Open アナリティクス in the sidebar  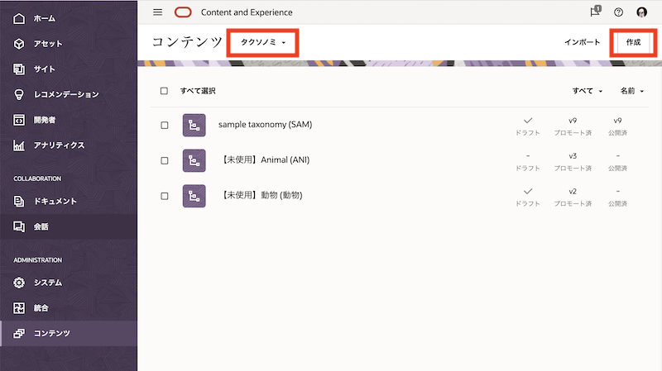pos(59,145)
